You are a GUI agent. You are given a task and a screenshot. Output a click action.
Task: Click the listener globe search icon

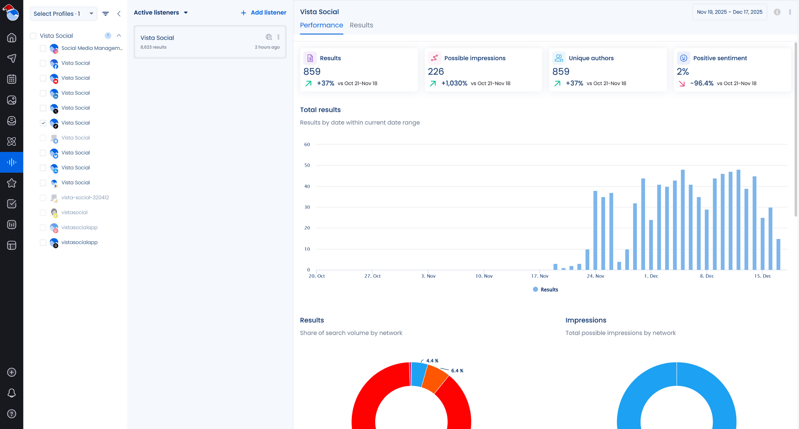pyautogui.click(x=269, y=37)
